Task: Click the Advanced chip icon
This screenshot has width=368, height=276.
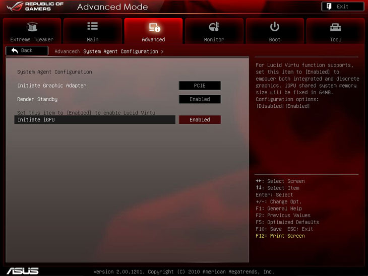Action: point(153,27)
